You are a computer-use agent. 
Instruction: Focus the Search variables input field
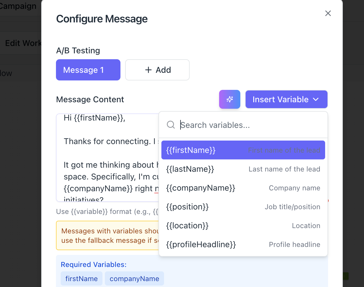250,125
